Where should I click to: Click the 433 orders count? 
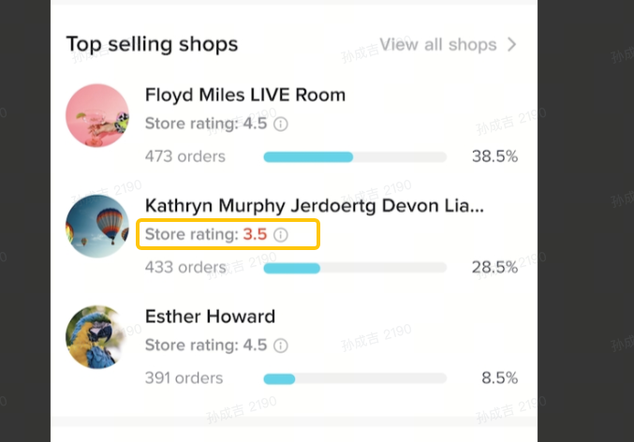(x=184, y=268)
